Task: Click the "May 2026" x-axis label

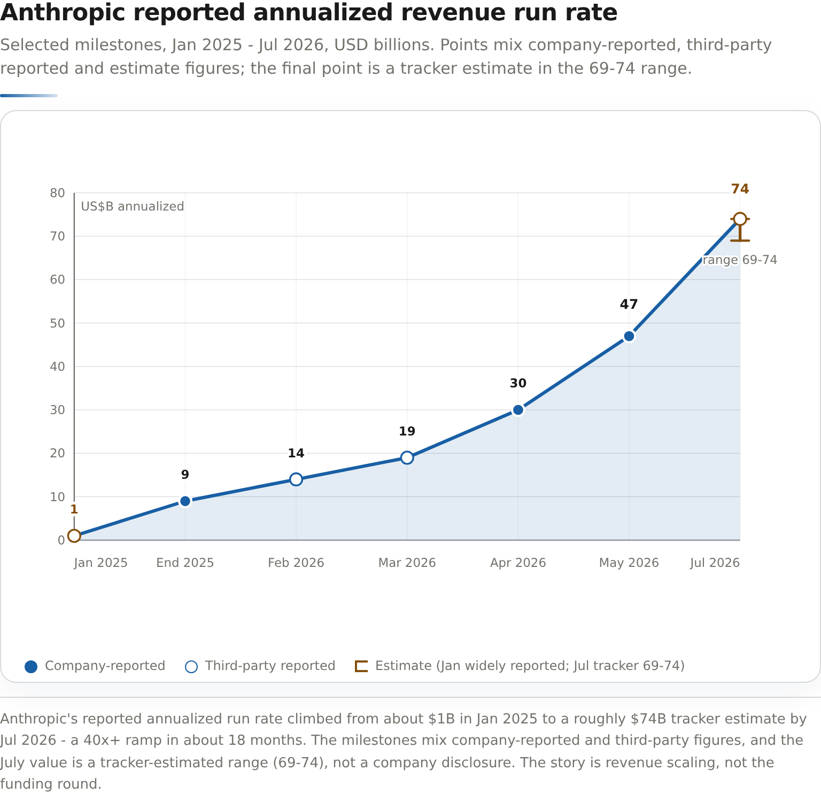Action: click(x=629, y=563)
